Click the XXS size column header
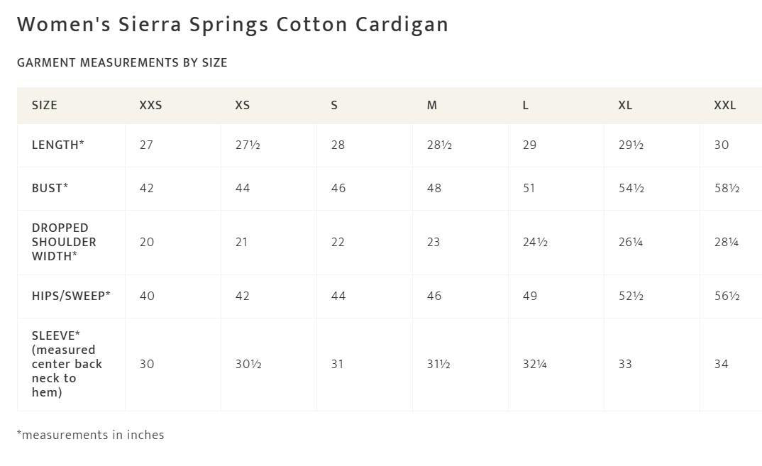 tap(150, 106)
